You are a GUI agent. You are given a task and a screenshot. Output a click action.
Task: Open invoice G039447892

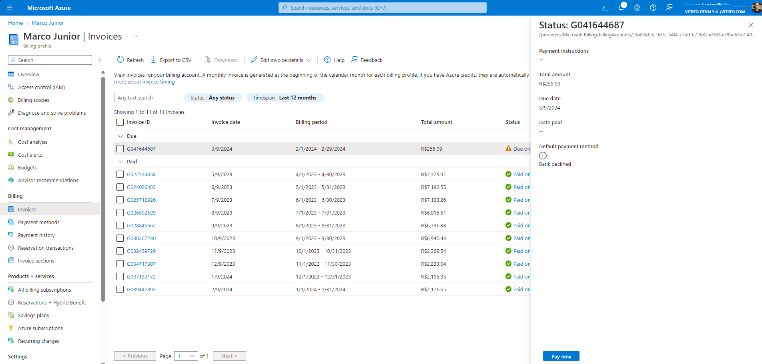point(141,289)
